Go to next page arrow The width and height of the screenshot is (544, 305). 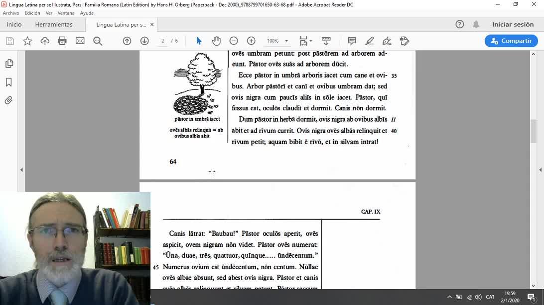pyautogui.click(x=144, y=41)
